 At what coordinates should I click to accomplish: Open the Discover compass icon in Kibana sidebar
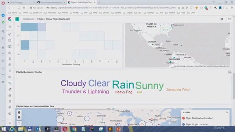click(x=10, y=34)
